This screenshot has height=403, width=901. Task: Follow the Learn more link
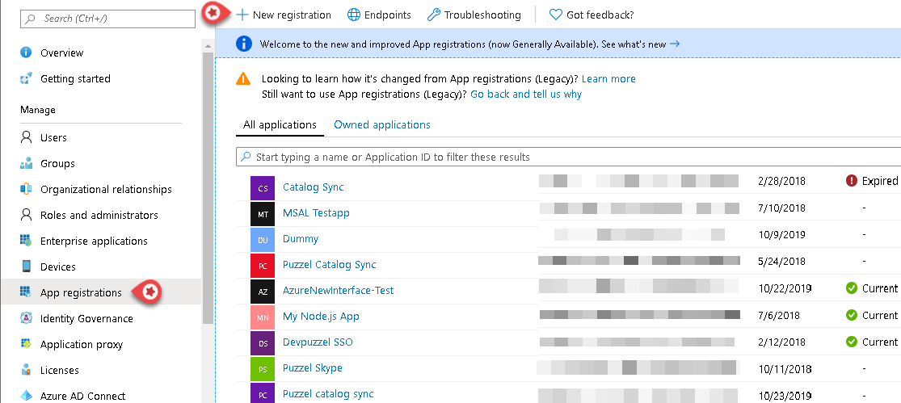[x=608, y=78]
